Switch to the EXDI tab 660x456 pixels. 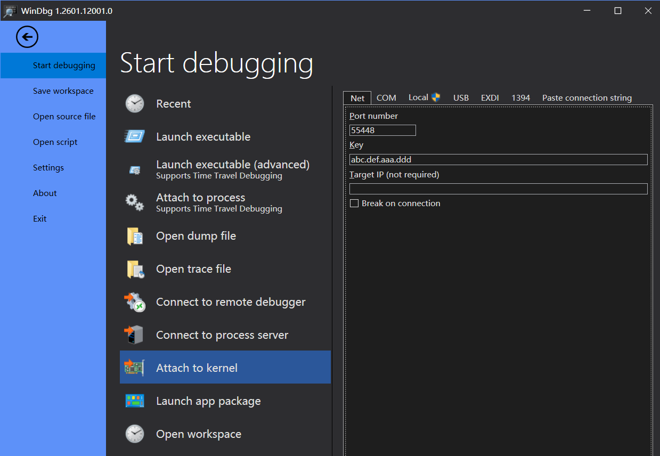tap(490, 98)
